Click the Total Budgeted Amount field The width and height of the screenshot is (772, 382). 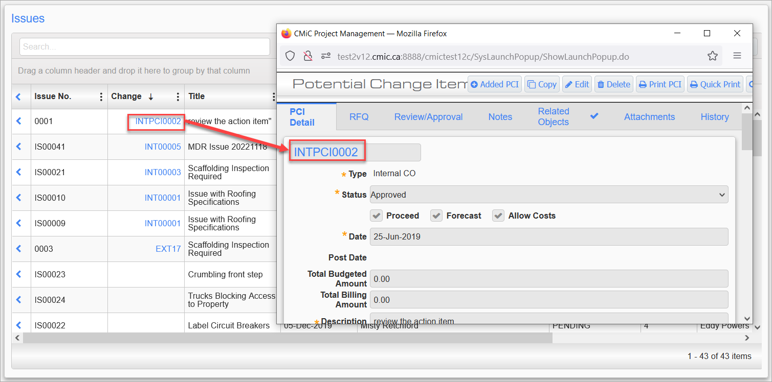(x=549, y=279)
